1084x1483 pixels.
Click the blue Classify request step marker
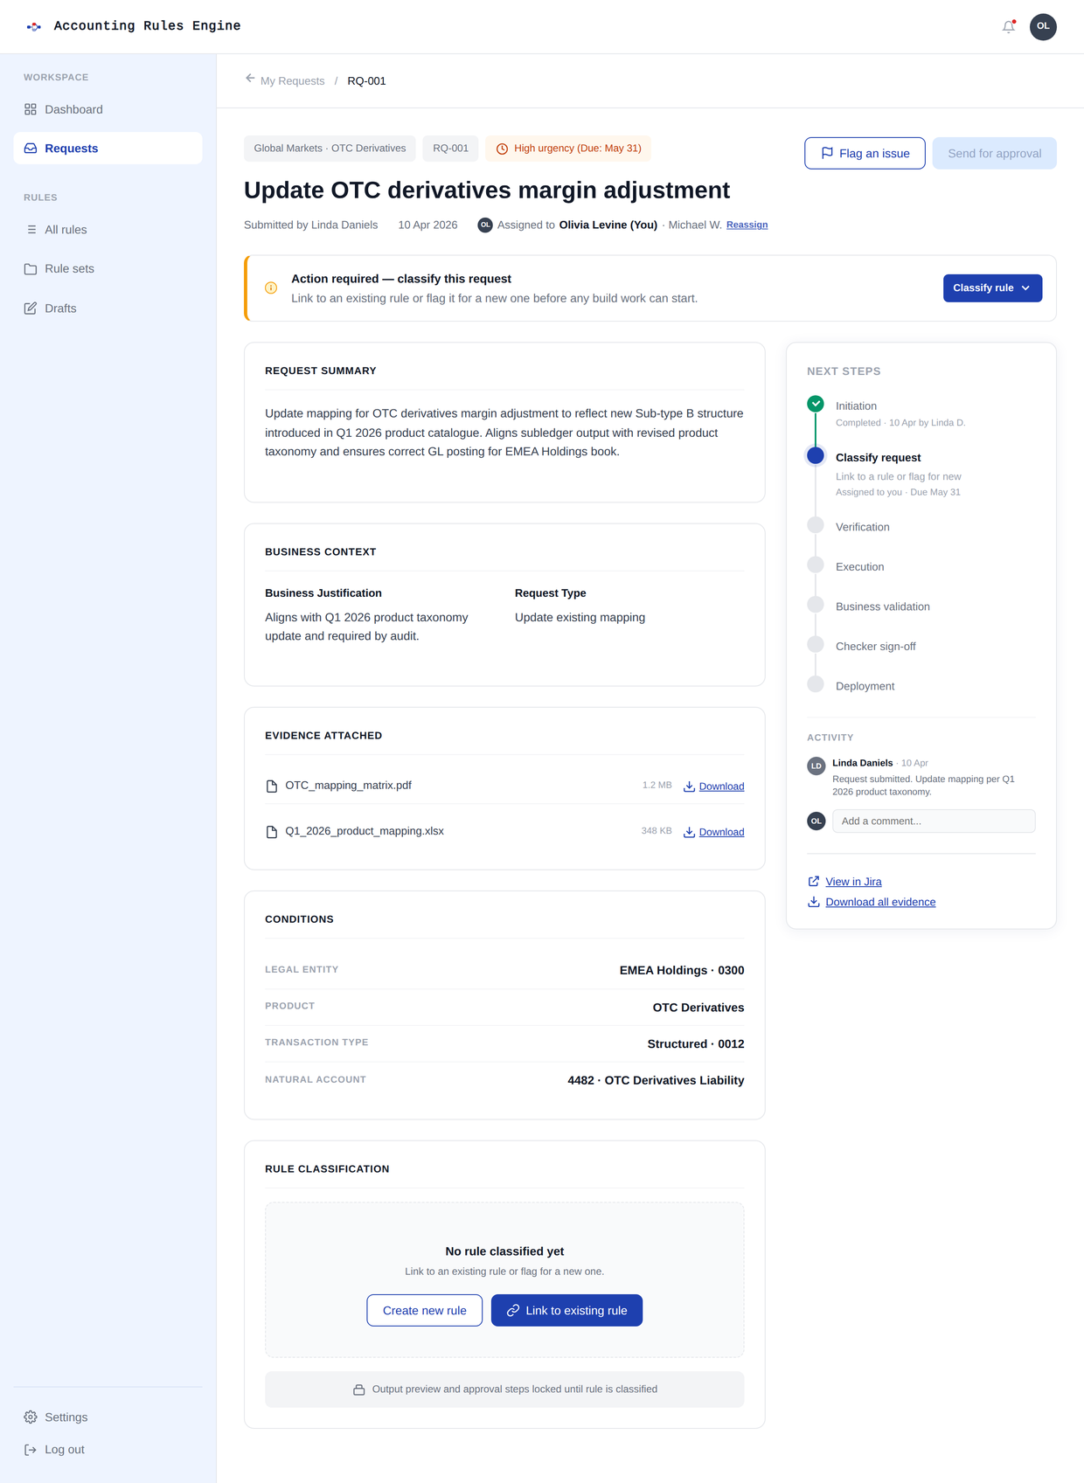click(816, 455)
